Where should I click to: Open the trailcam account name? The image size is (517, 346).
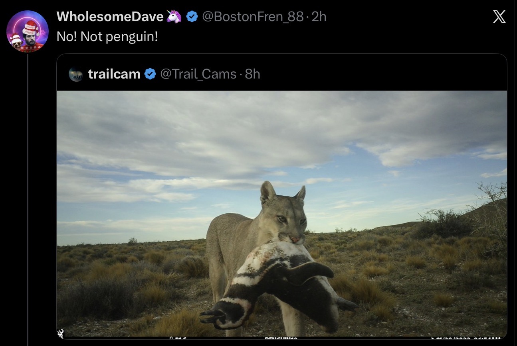(114, 74)
